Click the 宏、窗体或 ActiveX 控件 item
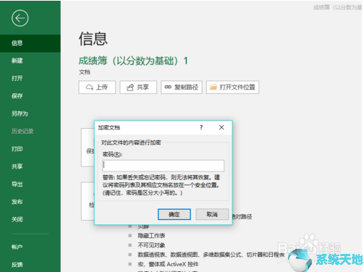Screen dimensions: 364x272 [x=168, y=264]
